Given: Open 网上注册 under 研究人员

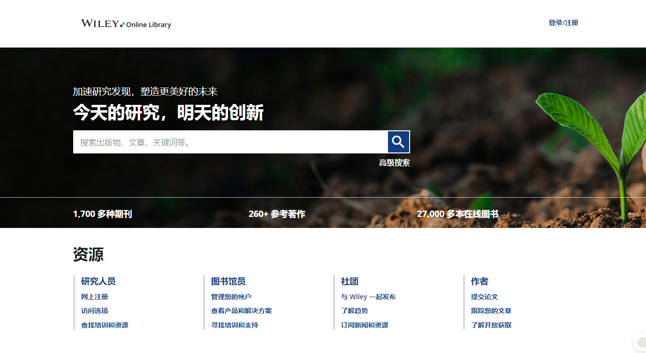Looking at the screenshot, I should pos(95,297).
